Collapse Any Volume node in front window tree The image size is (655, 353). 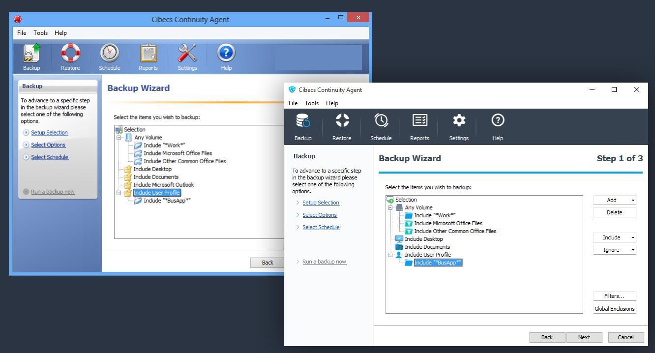[x=390, y=207]
